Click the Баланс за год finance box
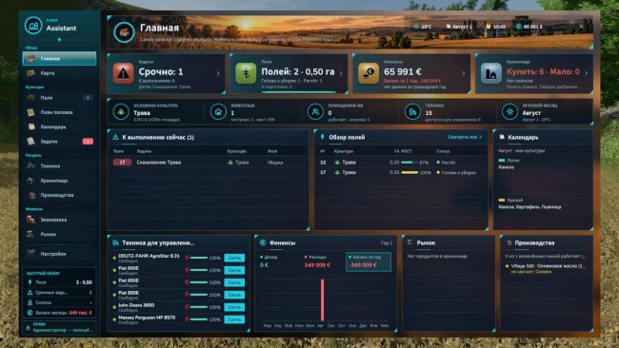Image resolution: width=619 pixels, height=348 pixels. pyautogui.click(x=369, y=261)
